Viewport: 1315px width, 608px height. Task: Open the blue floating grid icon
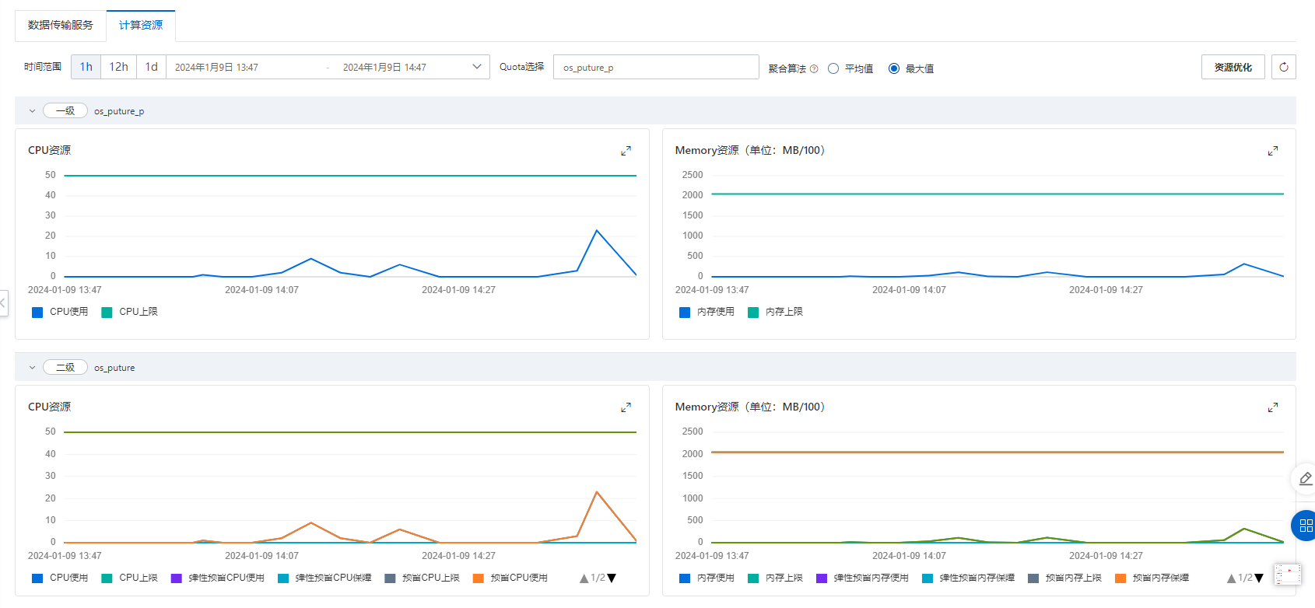pyautogui.click(x=1306, y=526)
